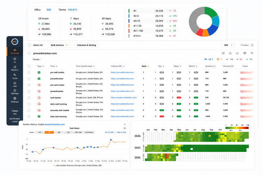263x175 pixels.
Task: Set chart zoom to Past Year
Action: coord(78,132)
